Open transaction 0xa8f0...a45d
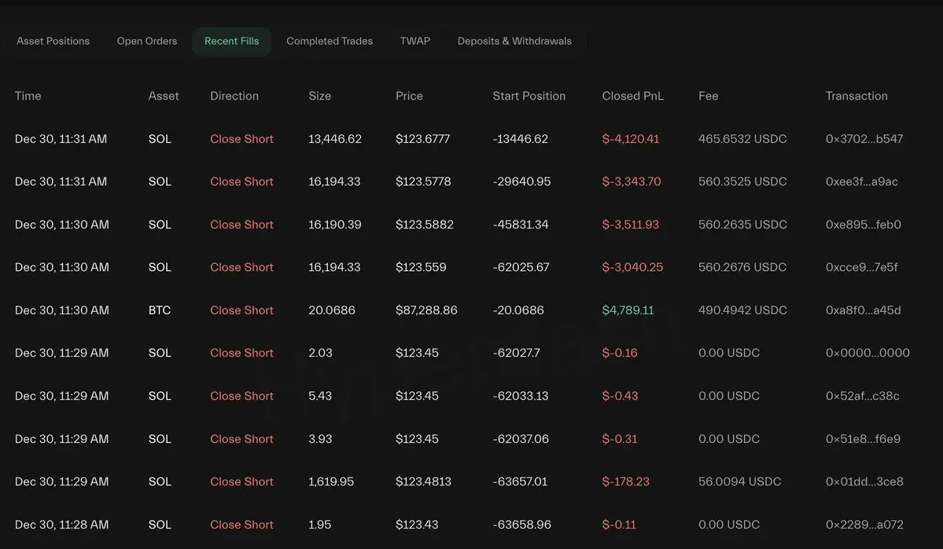This screenshot has height=549, width=943. tap(863, 310)
